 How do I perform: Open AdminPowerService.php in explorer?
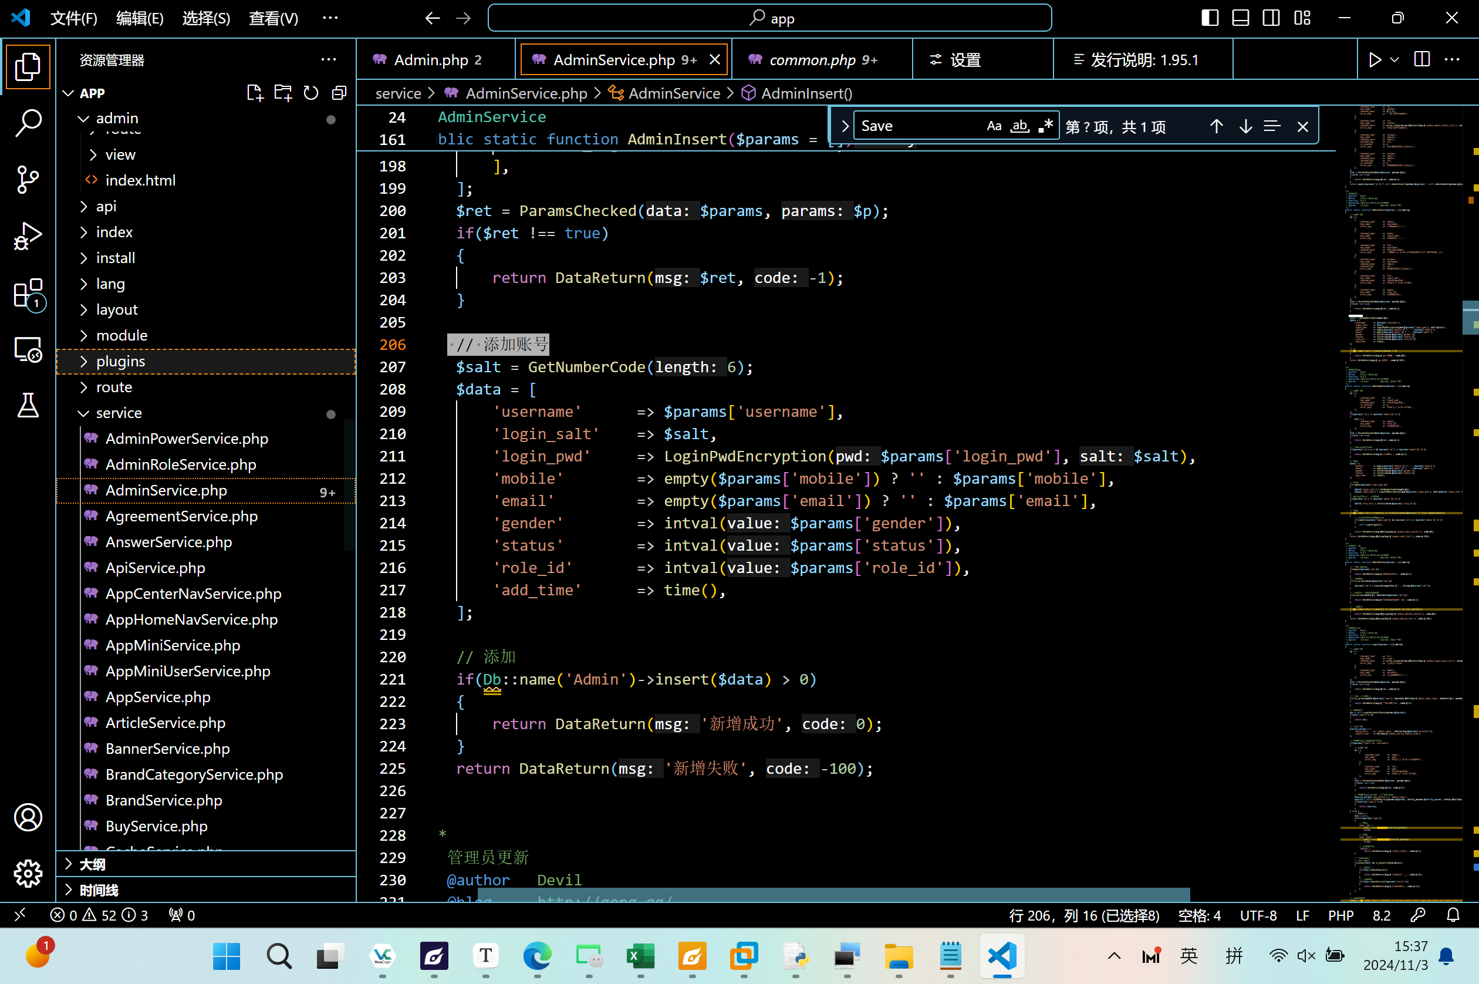point(187,439)
